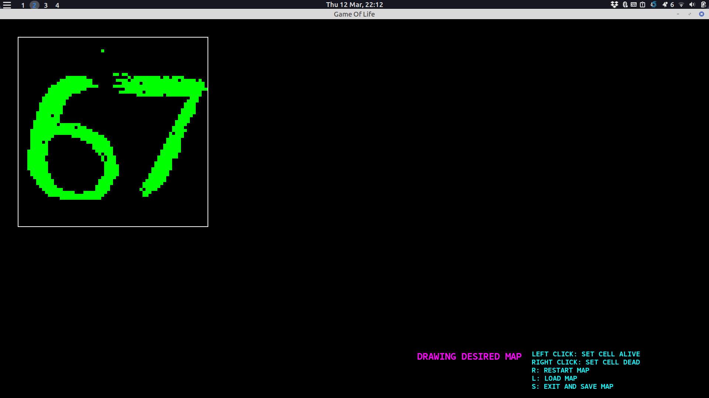Open the clock showing Thu 12 Mar, 22:12
This screenshot has width=709, height=398.
click(x=354, y=5)
